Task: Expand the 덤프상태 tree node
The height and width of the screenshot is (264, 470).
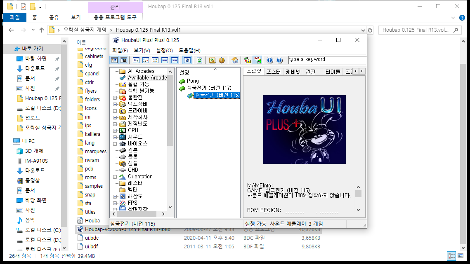Action: 115,104
